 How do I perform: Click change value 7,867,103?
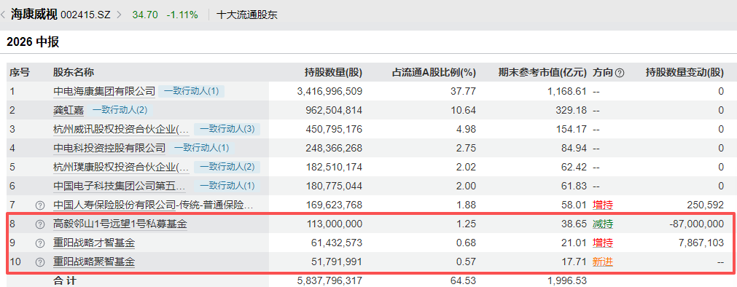[702, 243]
